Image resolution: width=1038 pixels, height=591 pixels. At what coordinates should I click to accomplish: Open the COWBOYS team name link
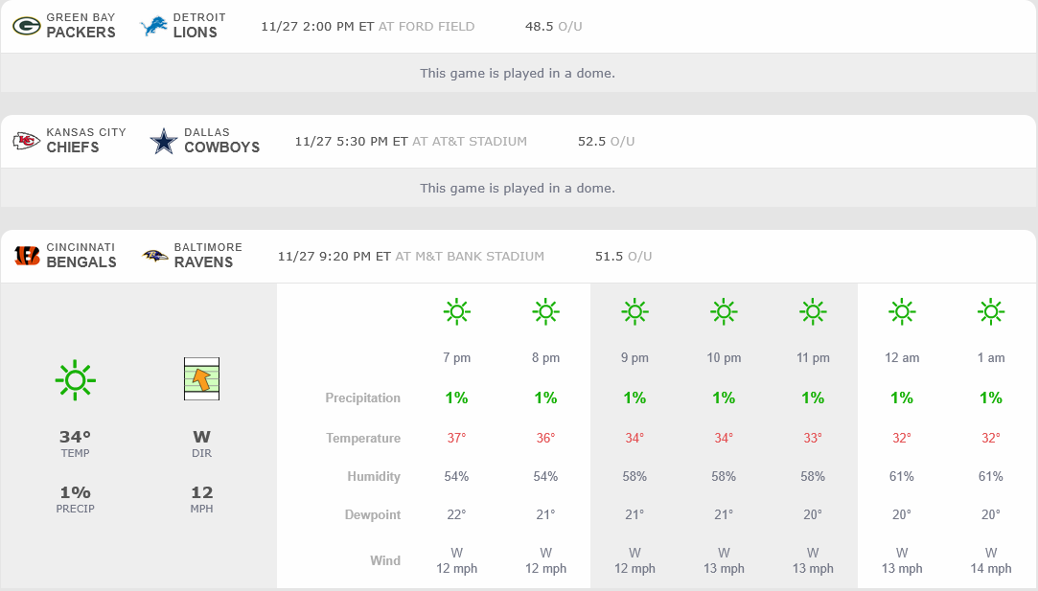(x=221, y=148)
